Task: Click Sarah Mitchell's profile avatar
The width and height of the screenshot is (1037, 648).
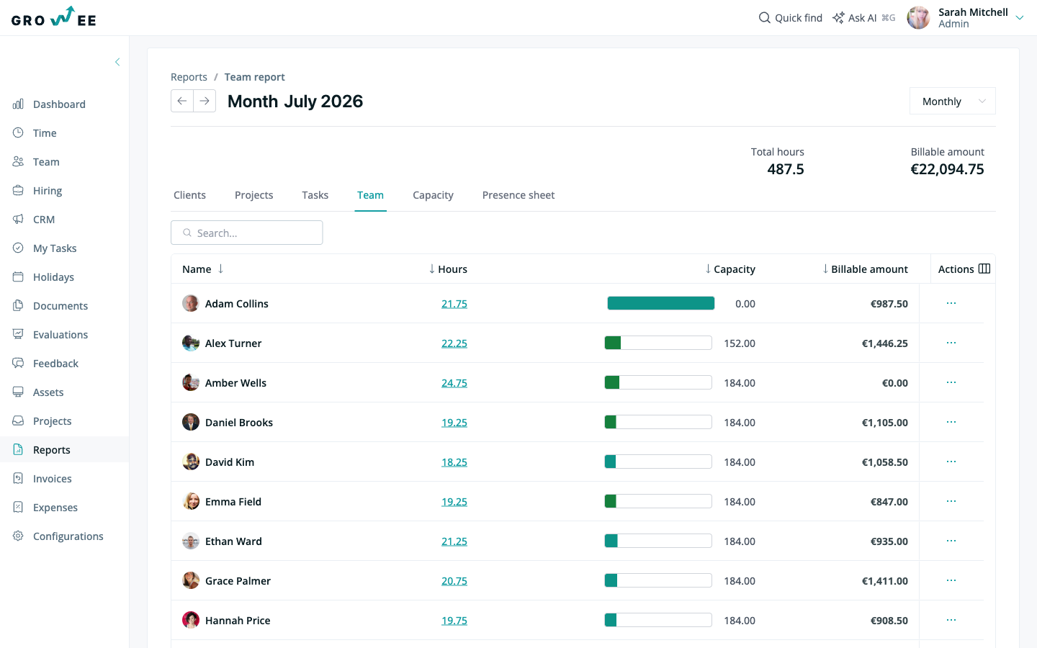Action: [x=918, y=18]
